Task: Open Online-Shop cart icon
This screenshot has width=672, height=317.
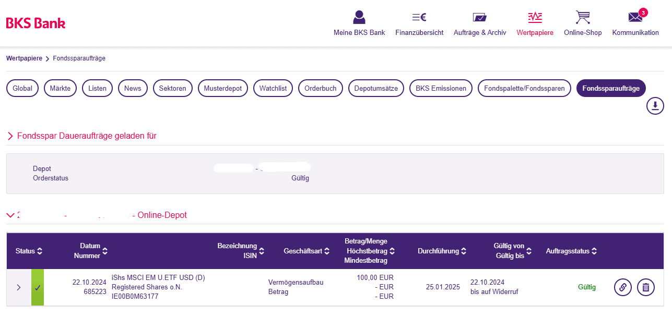Action: (583, 17)
